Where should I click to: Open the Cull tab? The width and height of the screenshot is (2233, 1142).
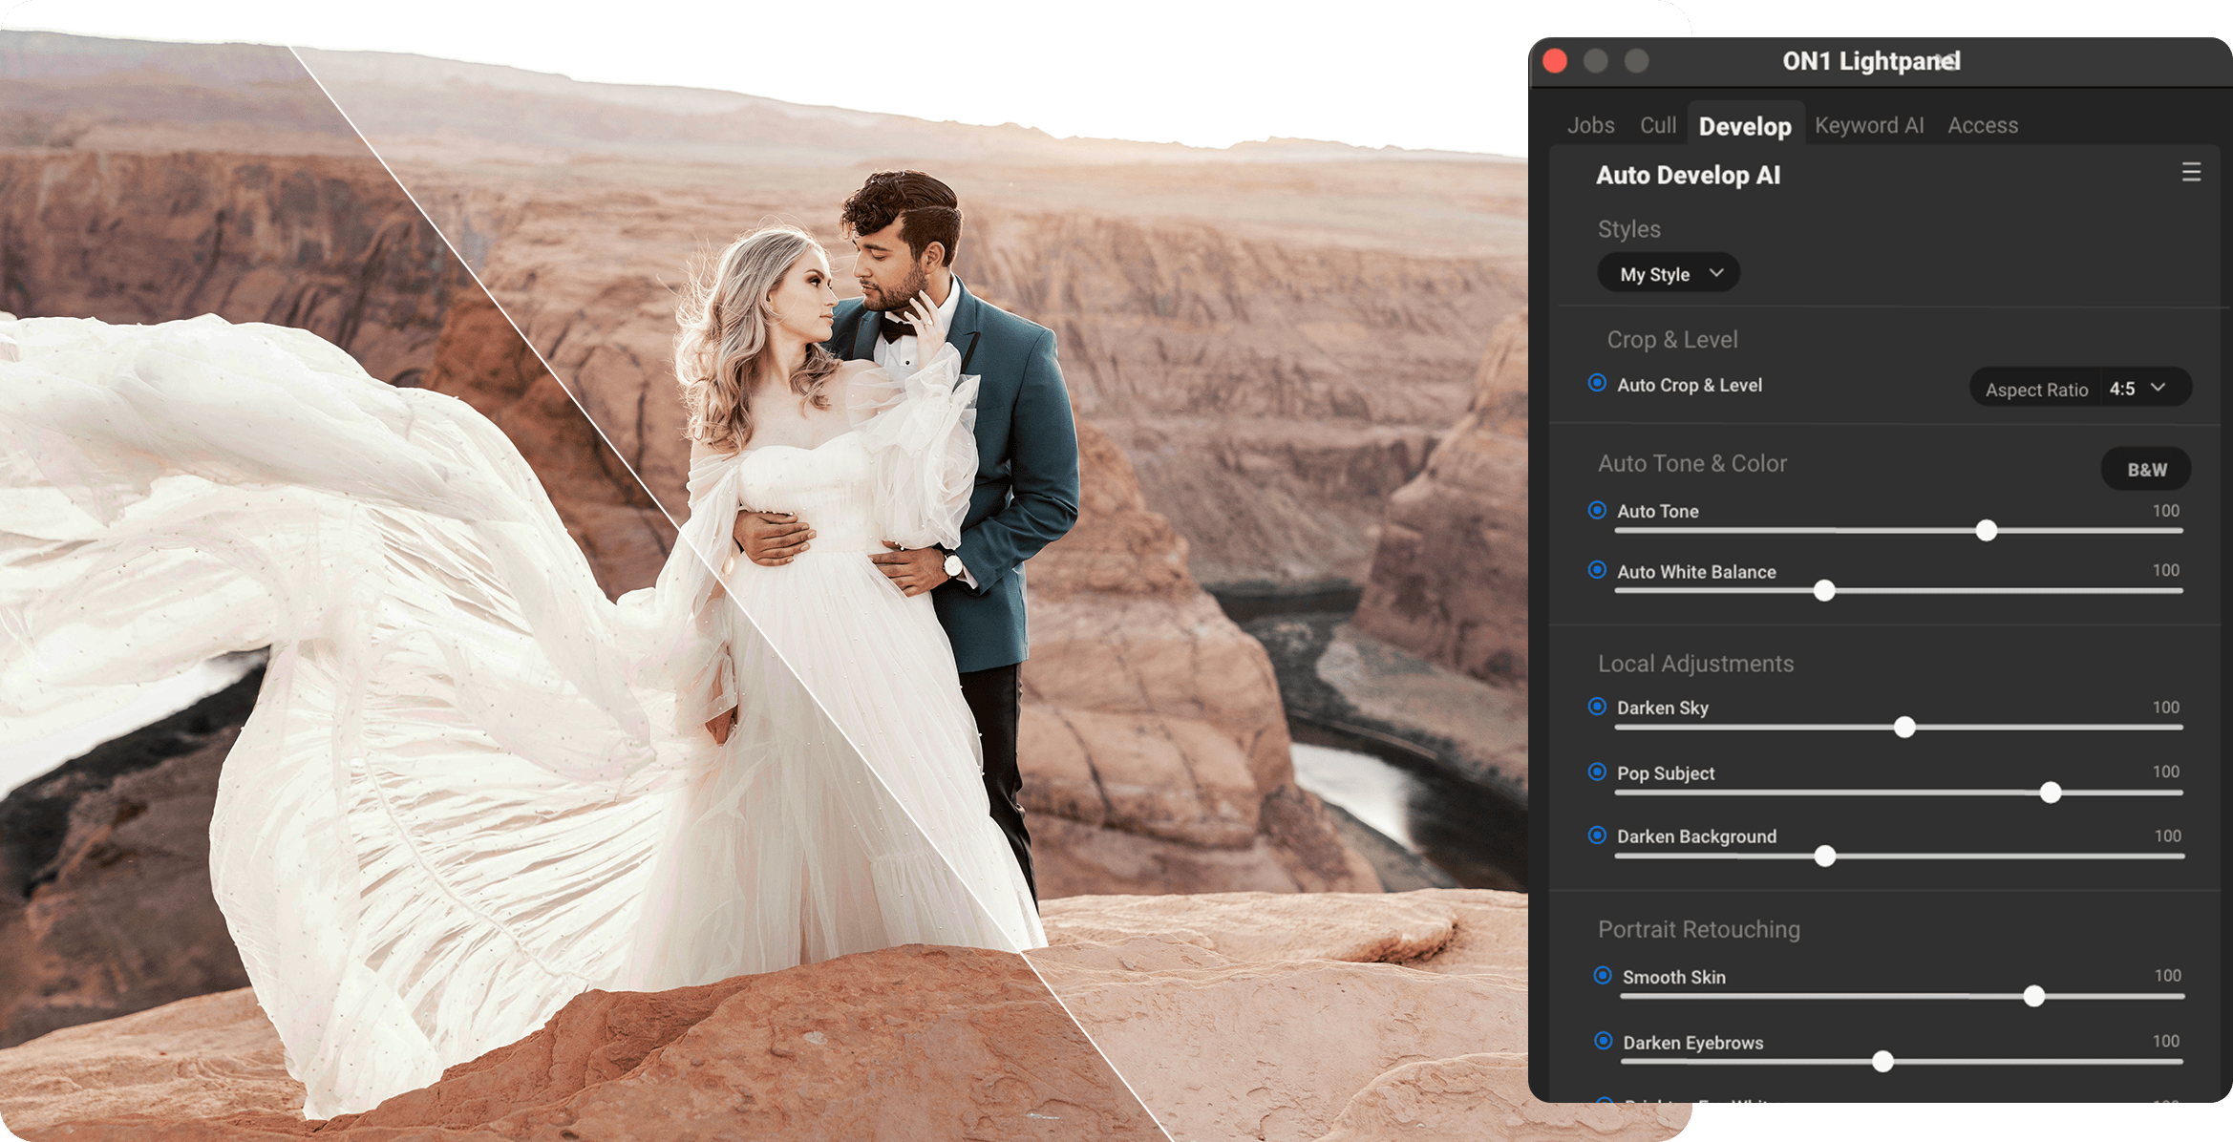[1658, 125]
